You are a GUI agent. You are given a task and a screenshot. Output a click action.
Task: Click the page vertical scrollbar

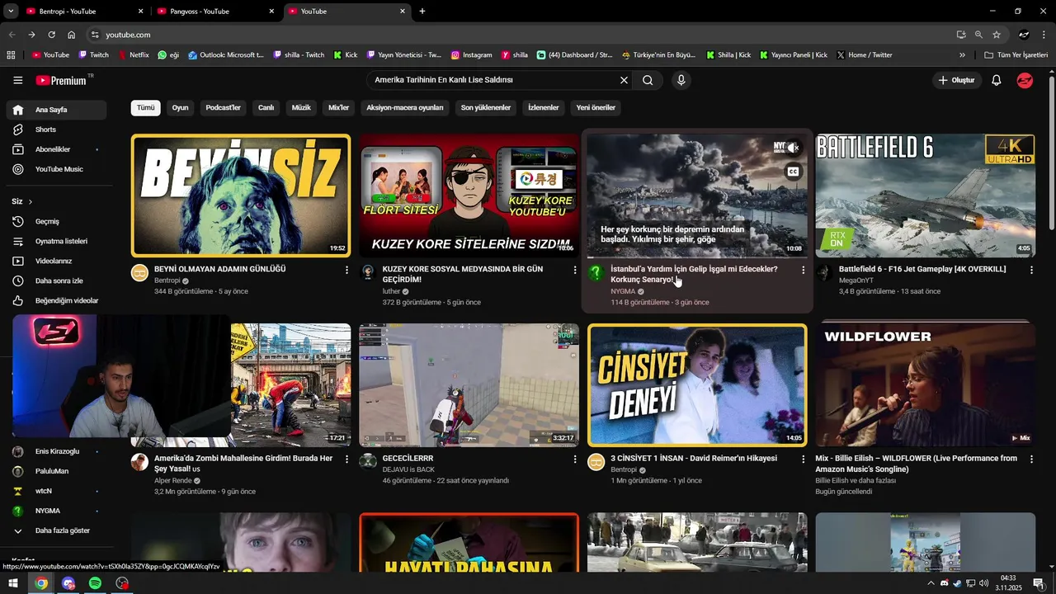tap(1051, 153)
